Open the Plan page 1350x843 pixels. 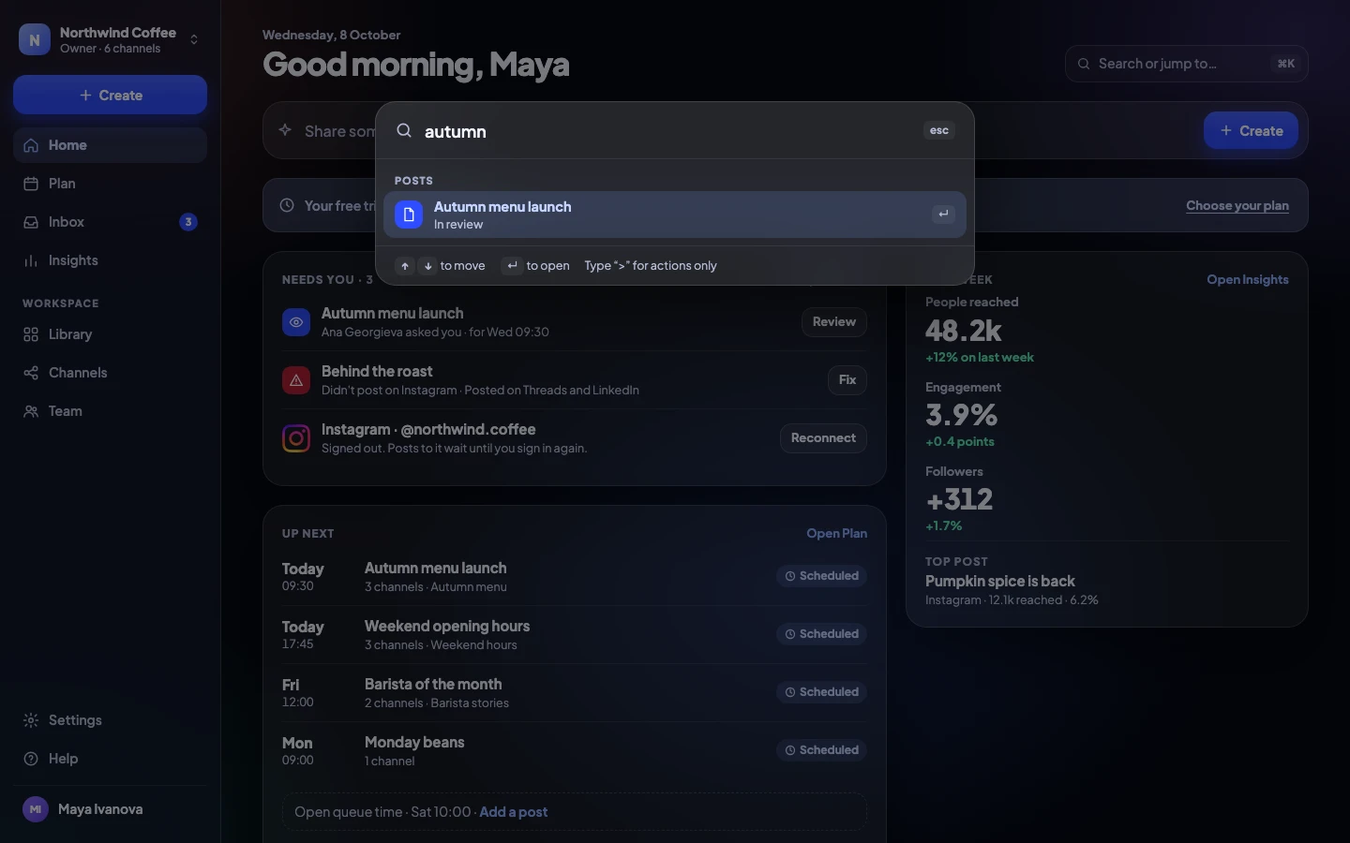tap(110, 184)
